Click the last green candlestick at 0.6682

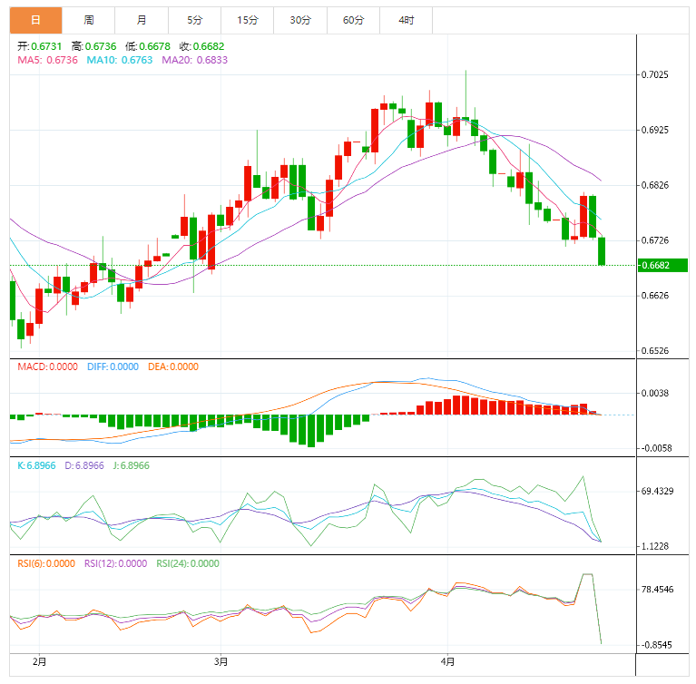pos(602,251)
